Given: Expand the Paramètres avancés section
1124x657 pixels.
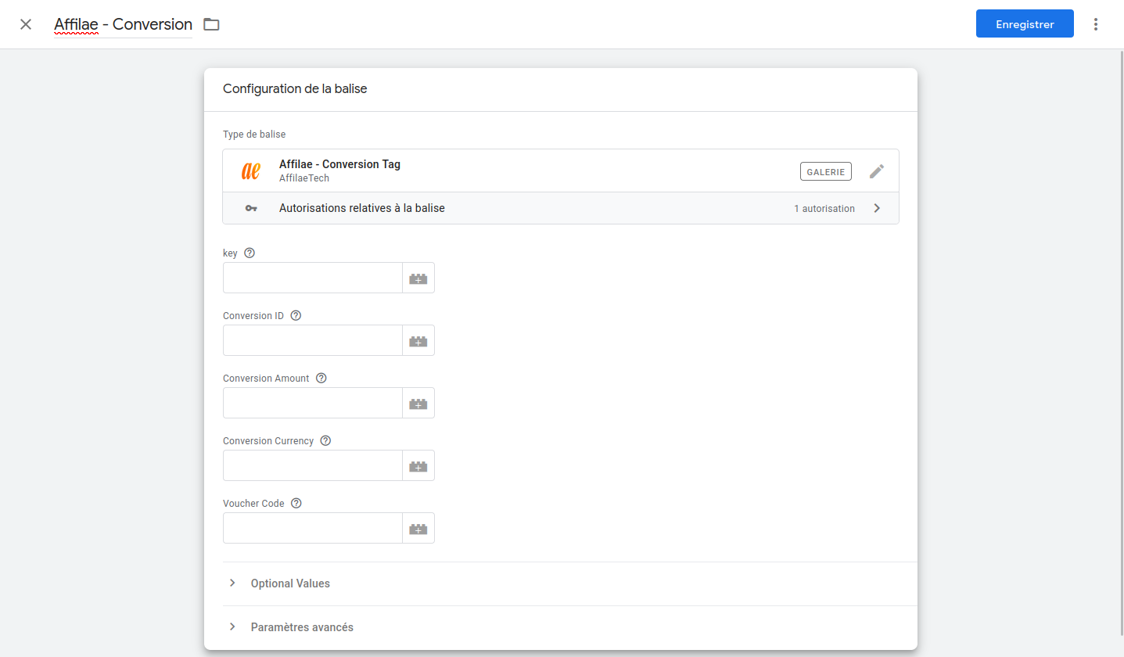Looking at the screenshot, I should tap(302, 627).
